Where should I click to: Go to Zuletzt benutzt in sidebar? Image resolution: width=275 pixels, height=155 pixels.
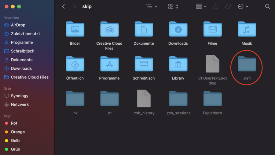tap(25, 34)
